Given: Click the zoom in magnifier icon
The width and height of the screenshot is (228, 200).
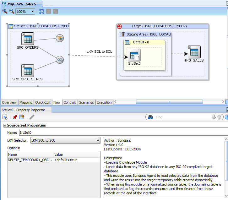Looking at the screenshot, I should click(x=5, y=11).
